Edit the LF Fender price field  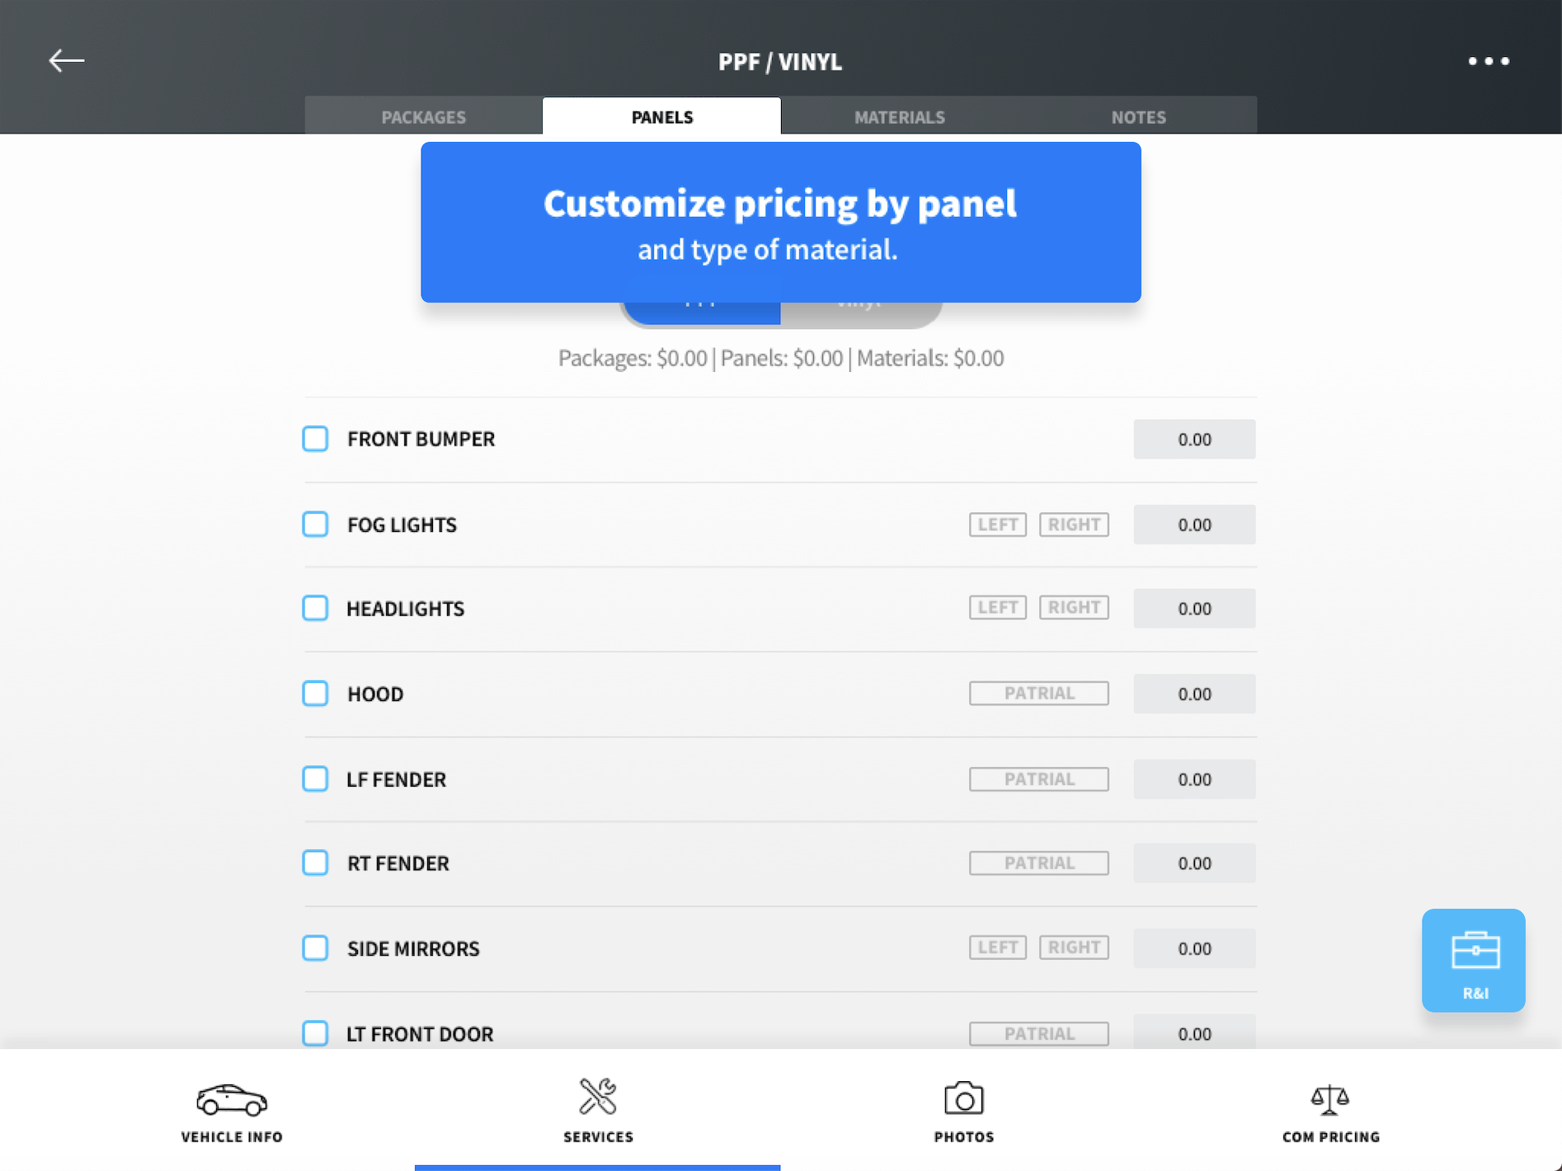pyautogui.click(x=1194, y=779)
